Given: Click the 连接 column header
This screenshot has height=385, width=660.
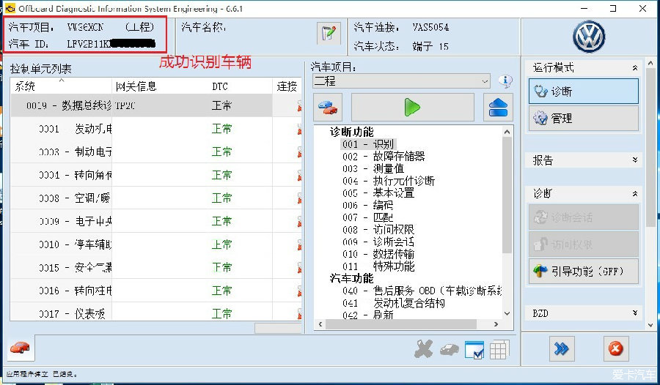Looking at the screenshot, I should pos(287,86).
